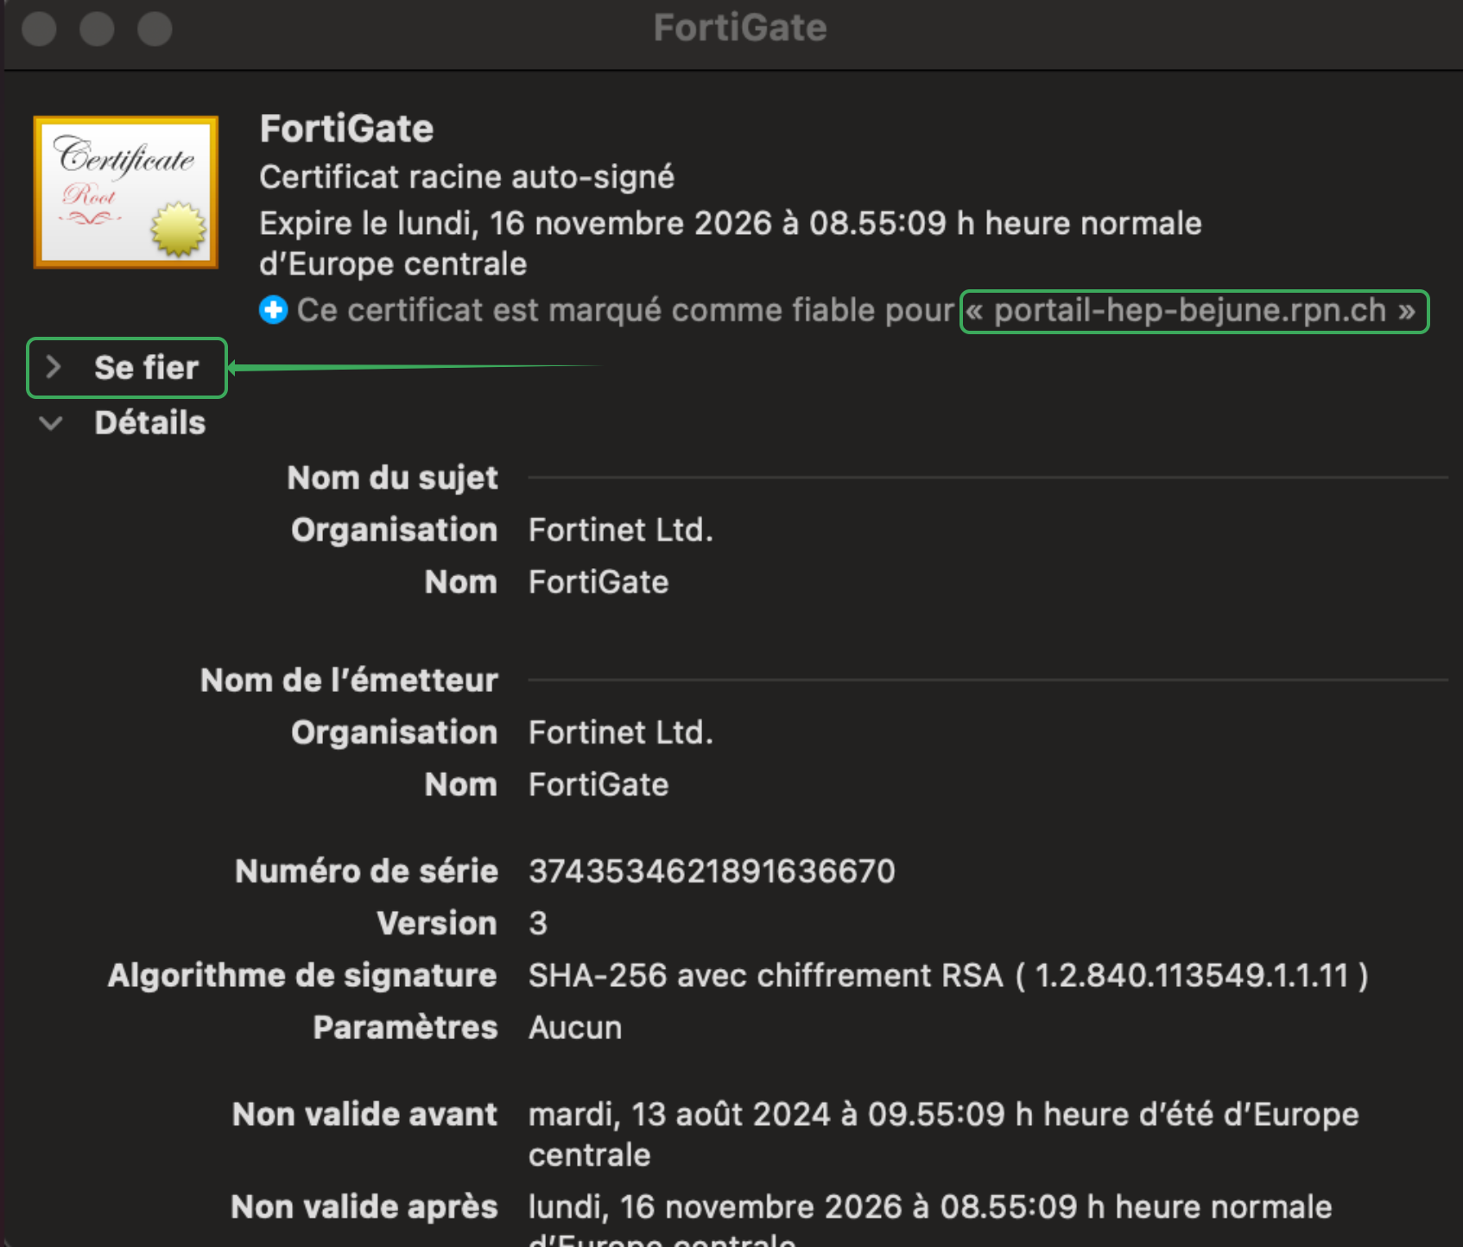Click the text Certificat racine auto-signé
Viewport: 1463px width, 1247px height.
tap(466, 177)
